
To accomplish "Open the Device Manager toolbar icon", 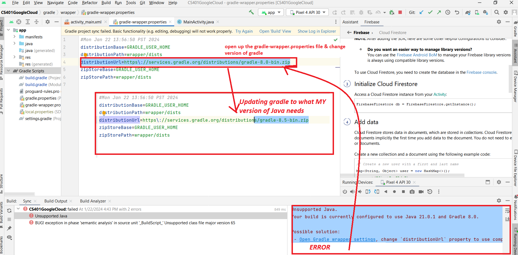I will (x=477, y=12).
